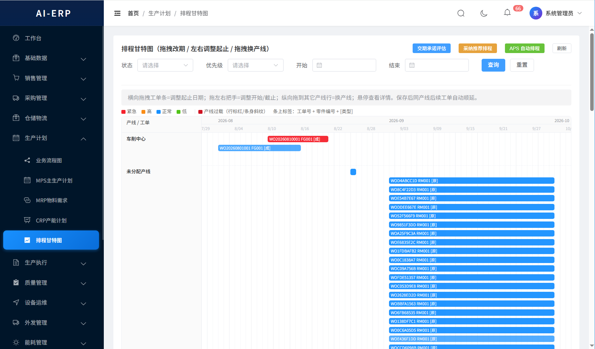Expand the 仓储物流 menu chevron

click(x=83, y=119)
